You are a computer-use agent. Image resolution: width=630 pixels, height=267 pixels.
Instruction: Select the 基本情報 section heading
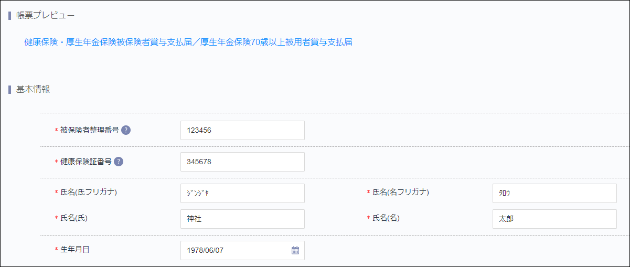click(33, 89)
